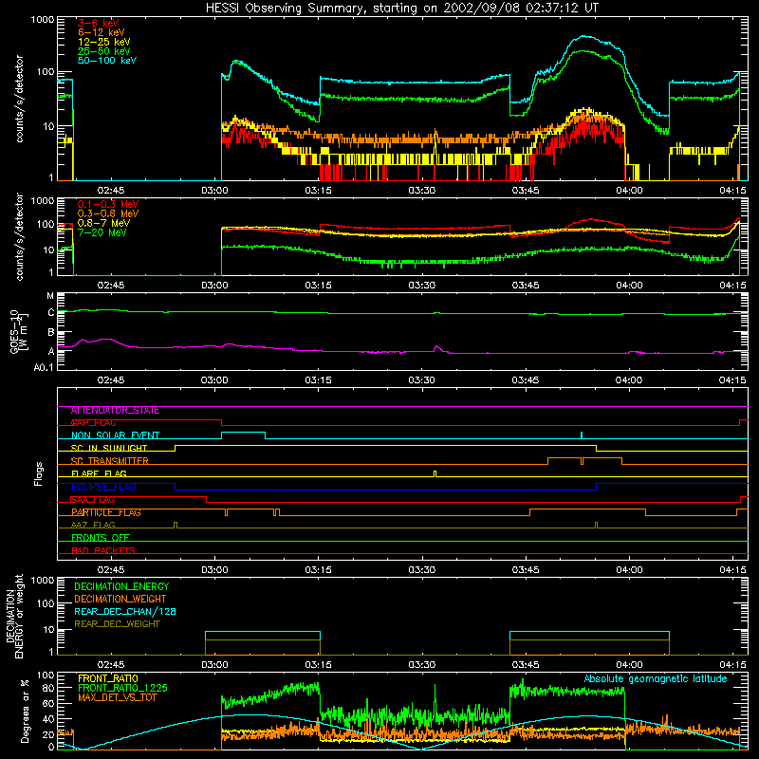
Task: Select the yellow 12-25 keV legend label
Action: tap(103, 42)
